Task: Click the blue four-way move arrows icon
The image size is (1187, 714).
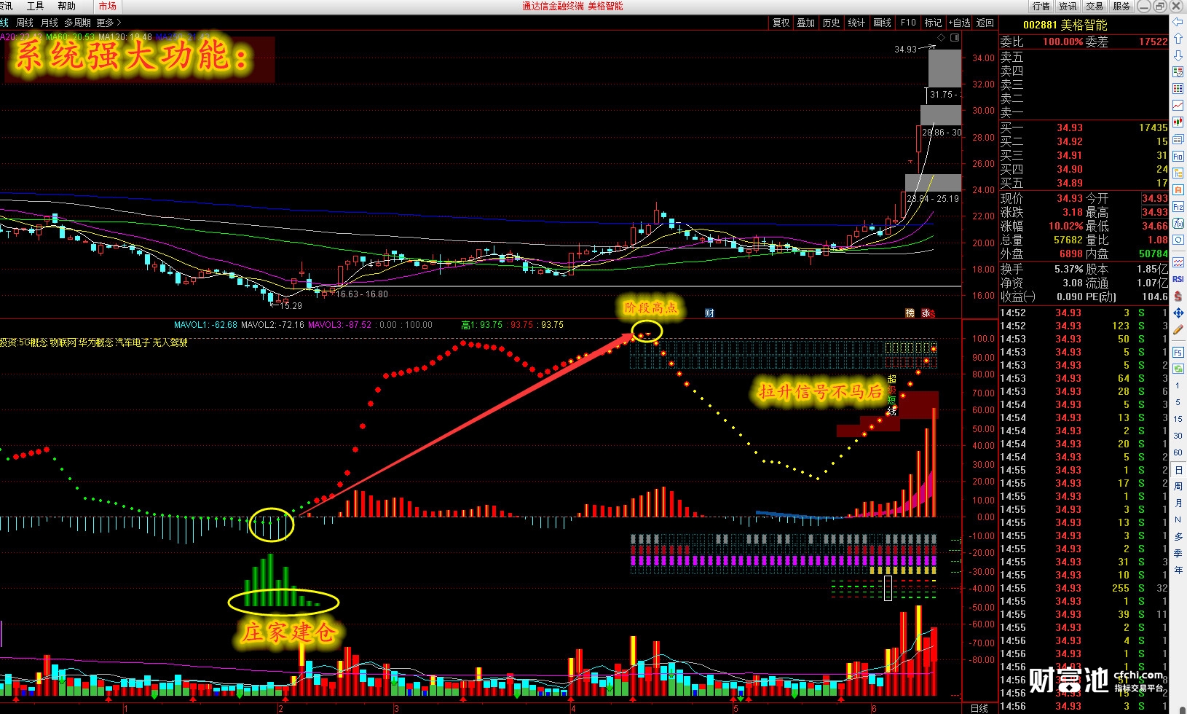Action: point(1178,313)
